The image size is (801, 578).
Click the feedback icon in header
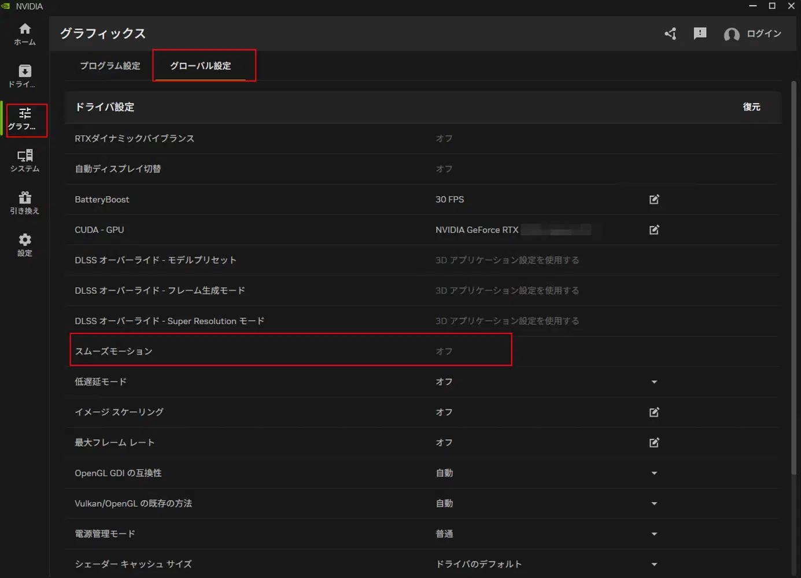pos(700,34)
